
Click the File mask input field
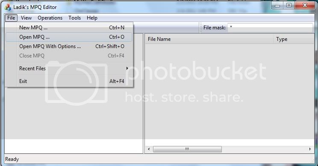[270, 28]
